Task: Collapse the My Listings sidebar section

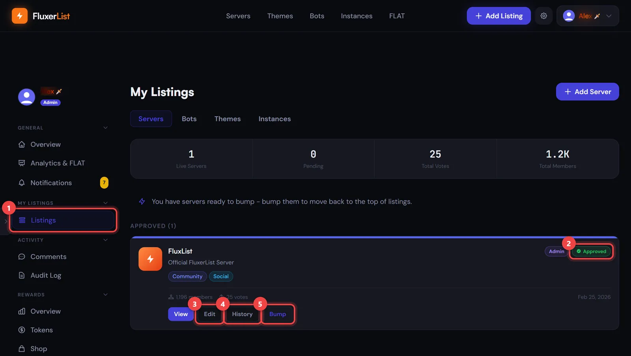Action: tap(105, 203)
